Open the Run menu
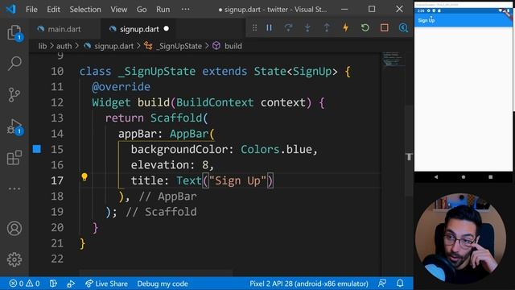The image size is (515, 290). (x=163, y=10)
